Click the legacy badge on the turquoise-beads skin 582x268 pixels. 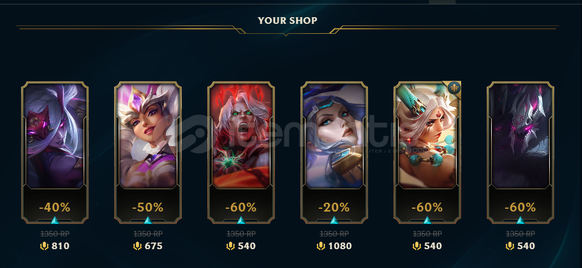pyautogui.click(x=454, y=88)
